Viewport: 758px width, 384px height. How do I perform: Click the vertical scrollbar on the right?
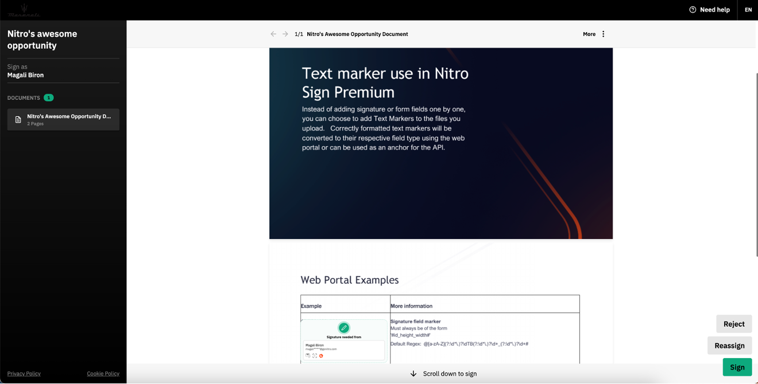(x=756, y=166)
